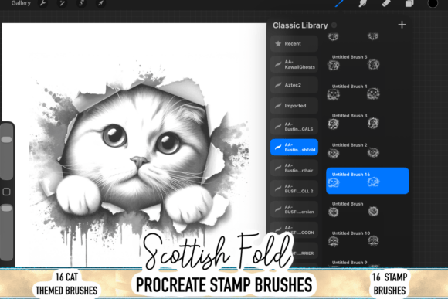Viewport: 448px width, 299px height.
Task: Open the Layers panel icon
Action: pyautogui.click(x=409, y=3)
